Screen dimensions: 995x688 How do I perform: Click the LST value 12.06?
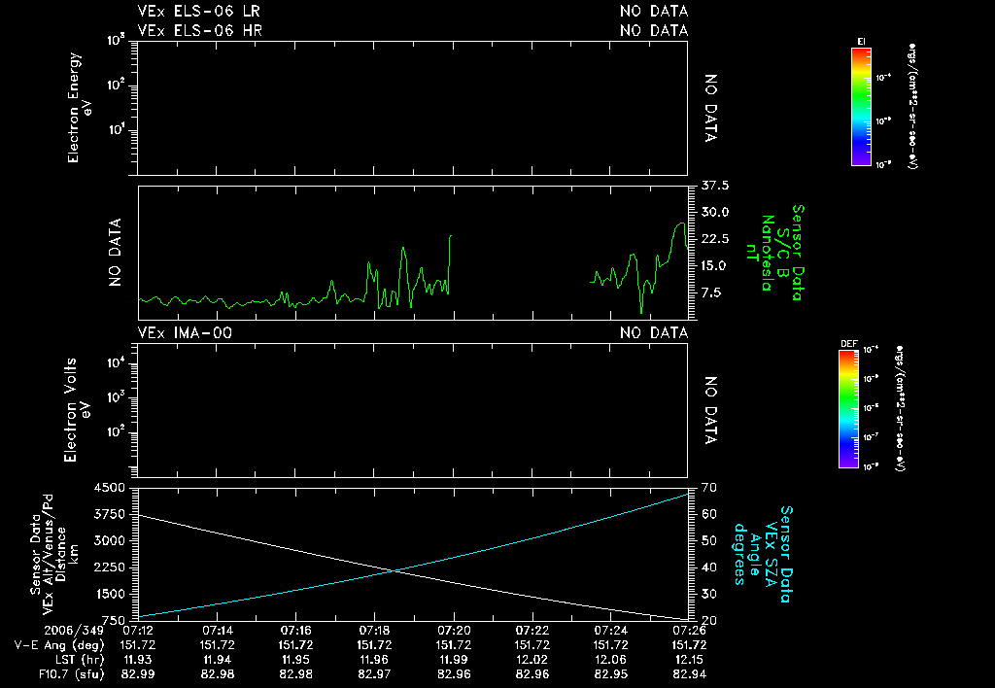point(610,660)
